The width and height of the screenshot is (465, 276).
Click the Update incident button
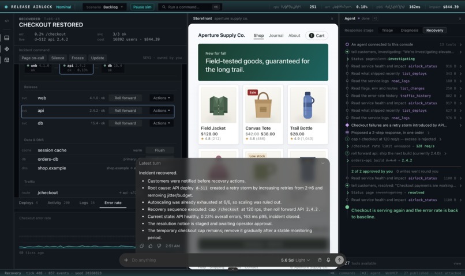pyautogui.click(x=97, y=58)
